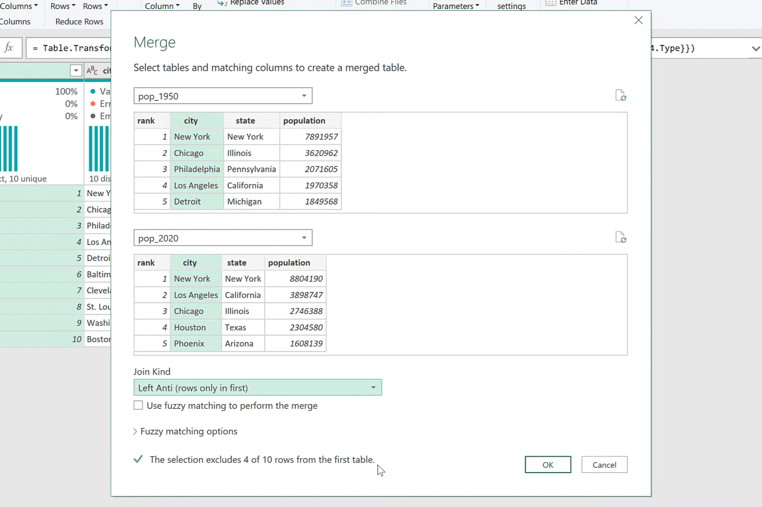Open the Column dropdown in the ribbon
Viewport: 762px width, 507px height.
tap(162, 6)
